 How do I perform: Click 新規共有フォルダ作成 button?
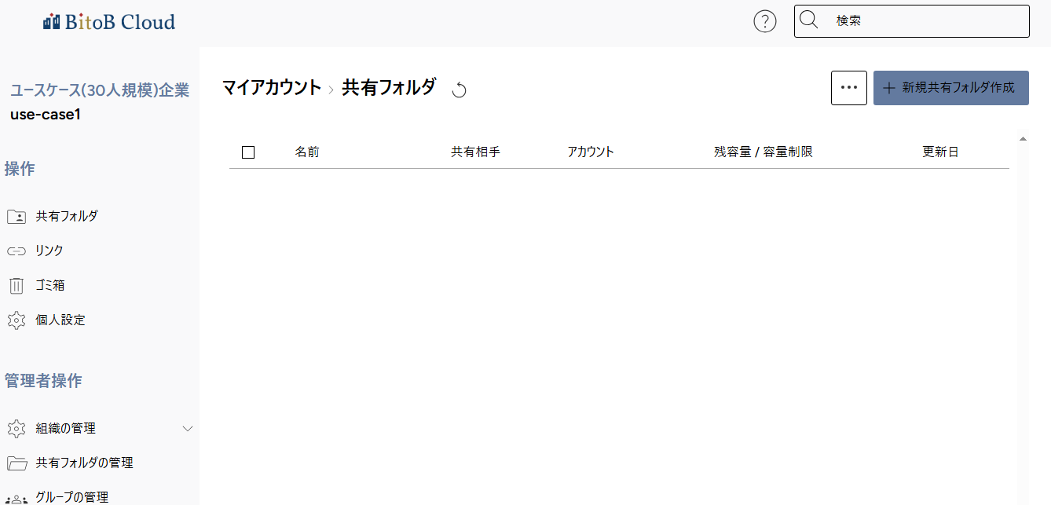951,88
